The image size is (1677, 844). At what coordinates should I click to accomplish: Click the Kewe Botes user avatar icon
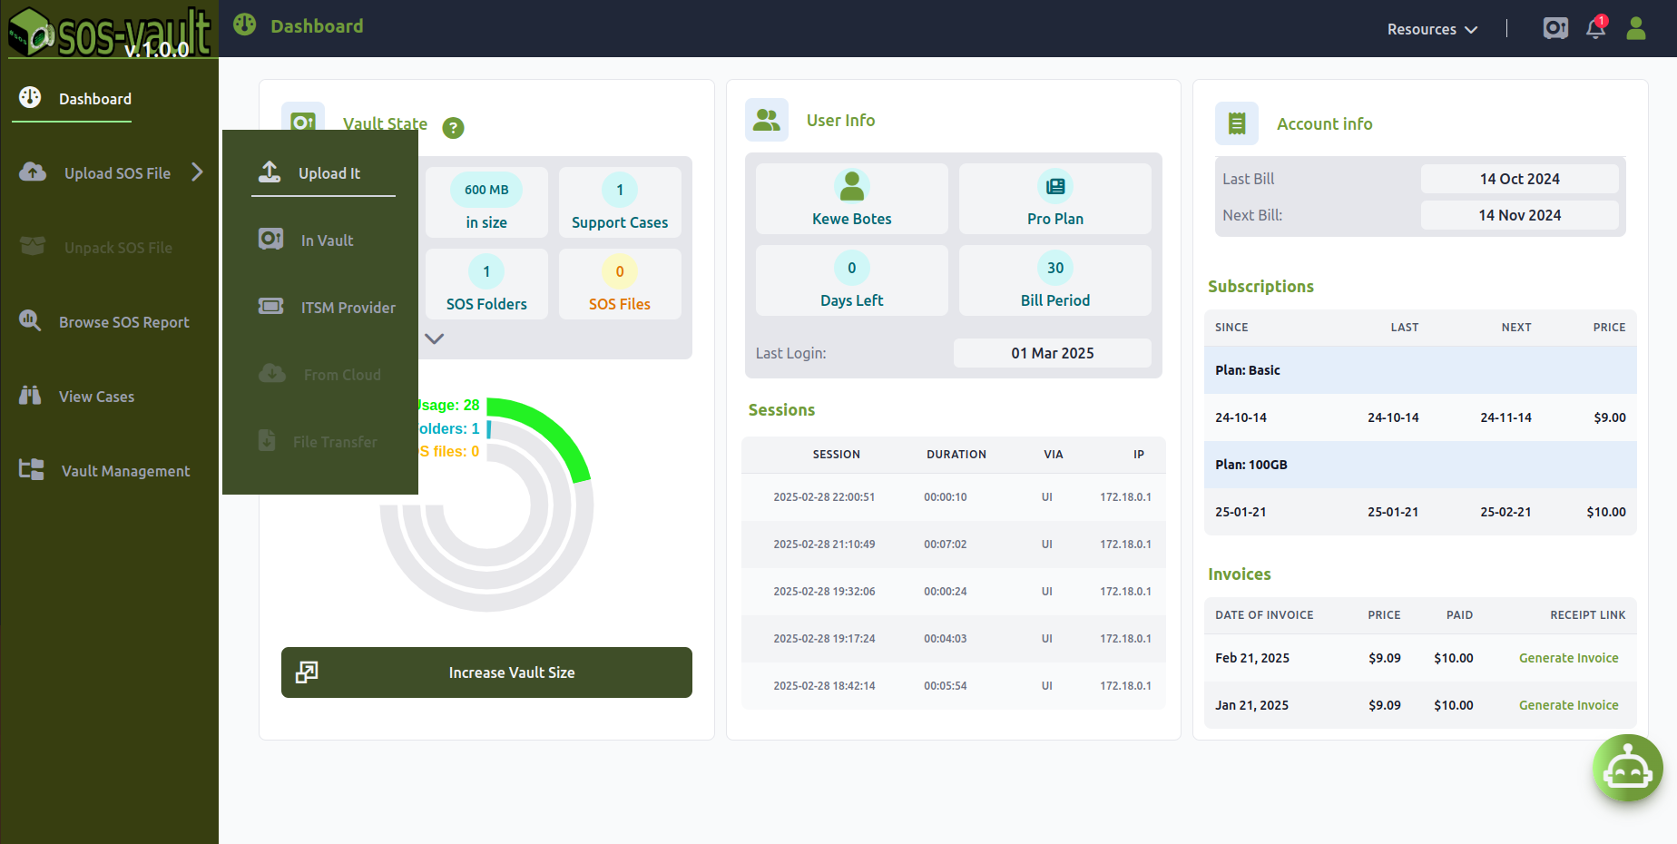[x=852, y=186]
